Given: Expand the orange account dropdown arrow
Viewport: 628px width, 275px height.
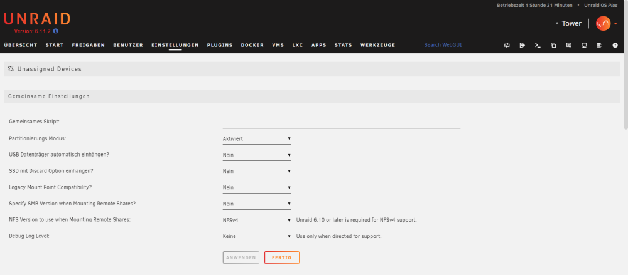Looking at the screenshot, I should (615, 24).
